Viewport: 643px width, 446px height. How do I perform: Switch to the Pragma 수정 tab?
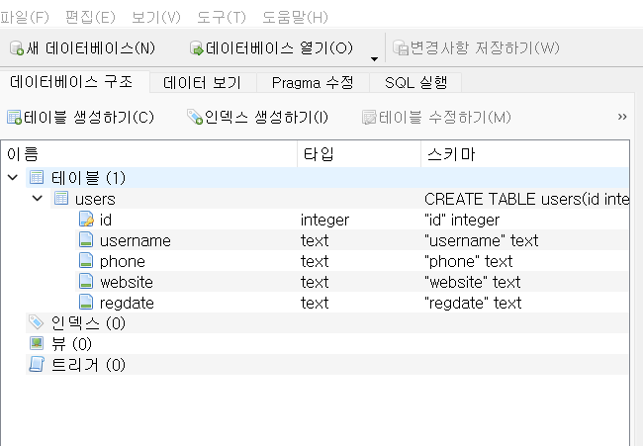click(x=313, y=83)
